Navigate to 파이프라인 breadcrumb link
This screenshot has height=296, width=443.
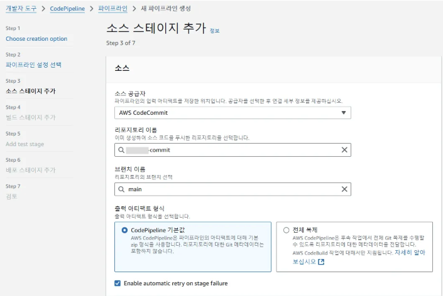pyautogui.click(x=112, y=9)
